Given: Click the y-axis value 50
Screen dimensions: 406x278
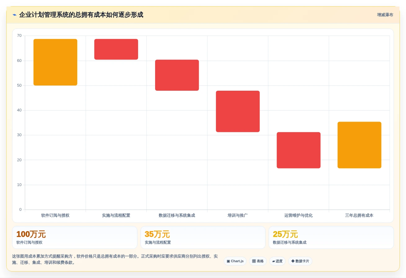Looking at the screenshot, I should [19, 85].
